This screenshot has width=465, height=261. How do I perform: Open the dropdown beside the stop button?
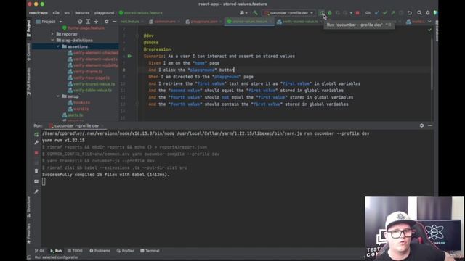pyautogui.click(x=351, y=13)
